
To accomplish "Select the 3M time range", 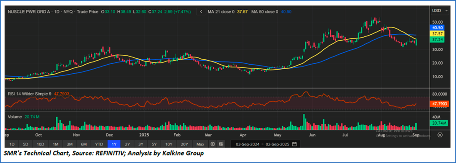I will pos(69,144).
